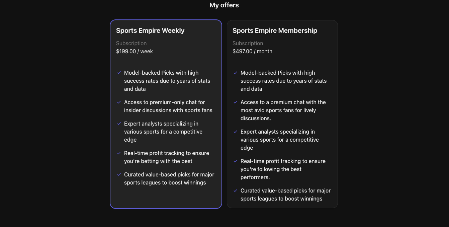
Task: Click checkmark next to premium-only chat feature
Action: tap(119, 102)
